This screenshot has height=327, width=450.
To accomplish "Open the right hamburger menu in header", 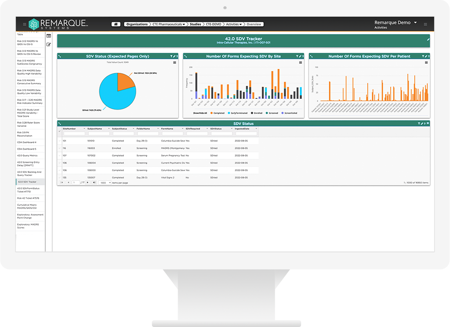I will (425, 24).
